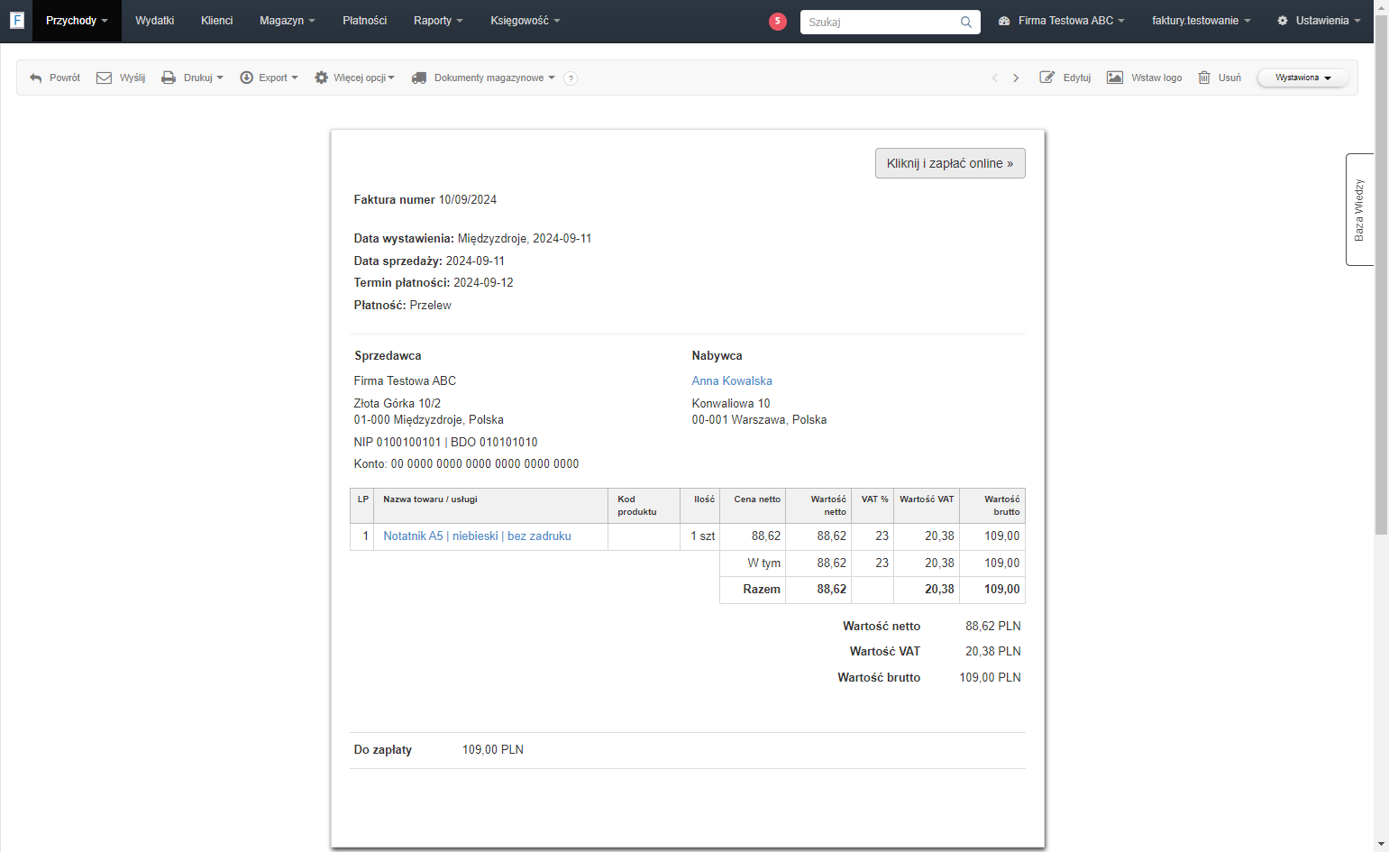Click the Powrót back arrow icon
1389x852 pixels.
point(36,78)
